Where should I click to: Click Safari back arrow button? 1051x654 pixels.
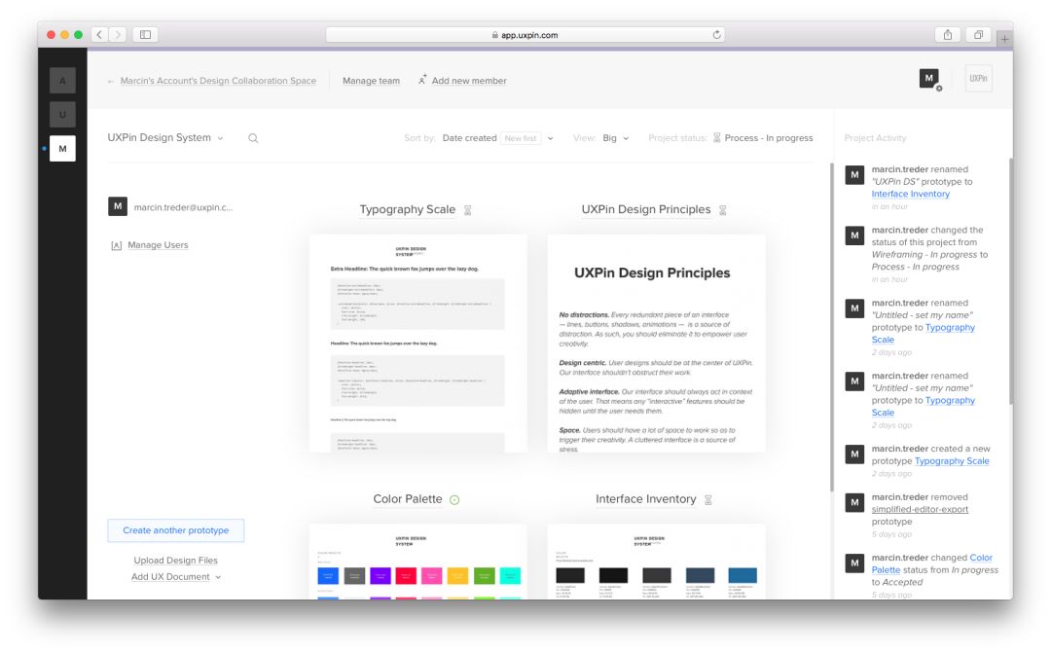[99, 35]
